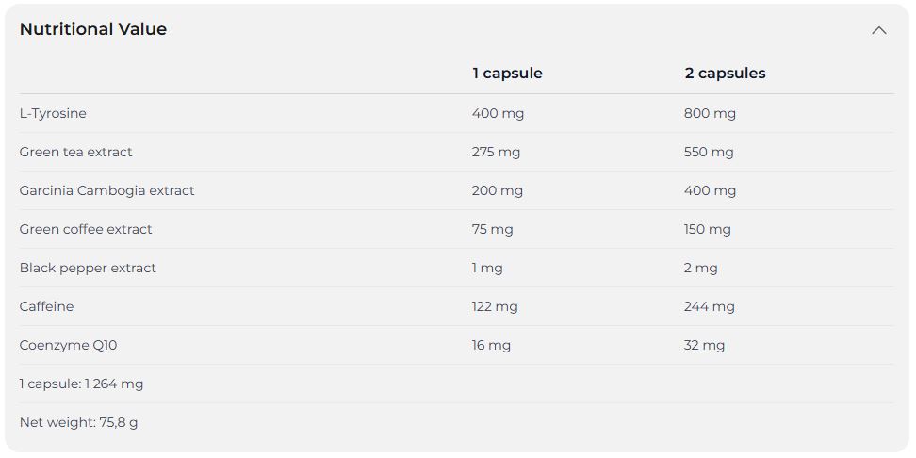
Task: Click the 122 mg caffeine value
Action: [495, 306]
